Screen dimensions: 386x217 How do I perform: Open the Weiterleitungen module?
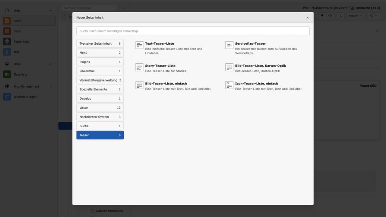point(25,97)
